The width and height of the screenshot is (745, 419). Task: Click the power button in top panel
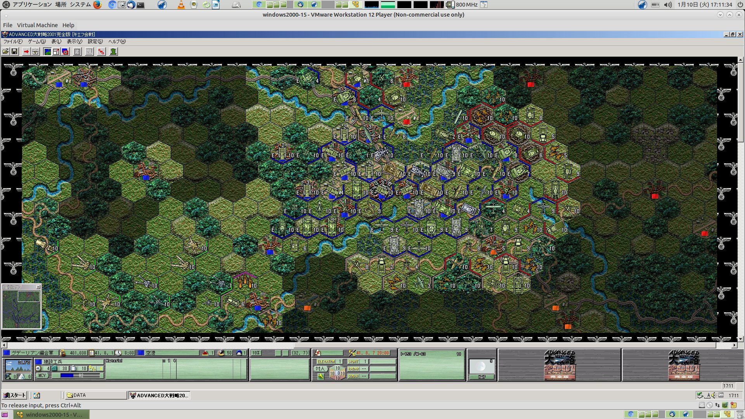point(740,5)
